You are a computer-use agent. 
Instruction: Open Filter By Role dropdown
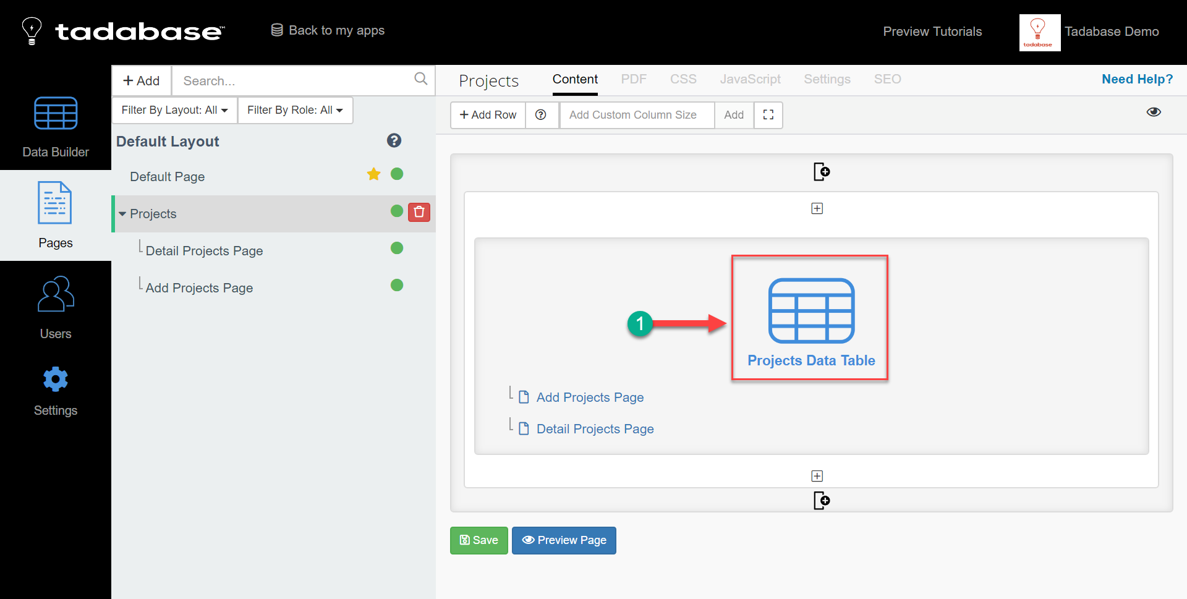pos(296,110)
